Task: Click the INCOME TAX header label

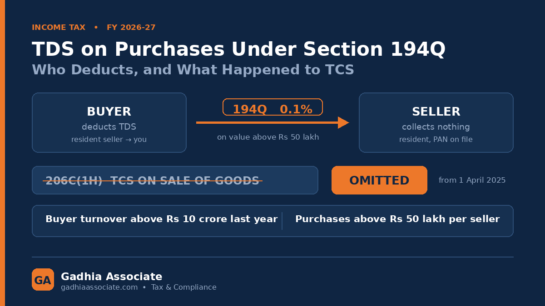Action: 59,28
